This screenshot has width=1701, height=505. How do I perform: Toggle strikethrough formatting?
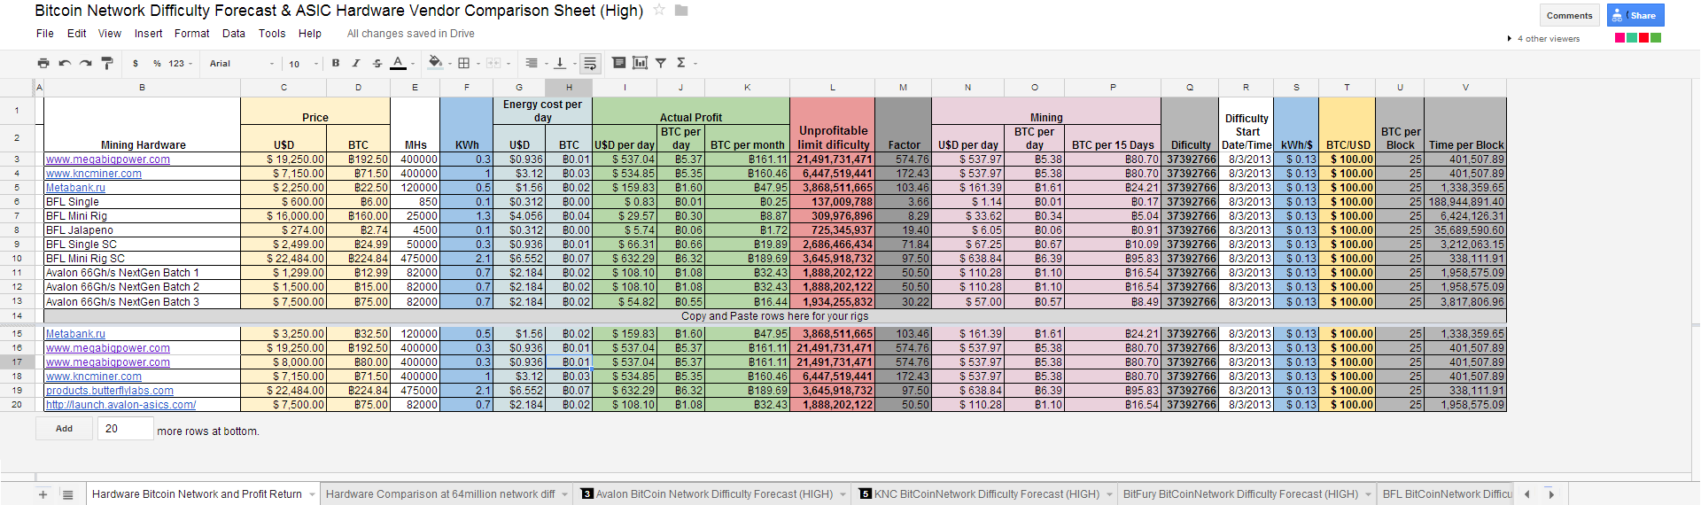(x=377, y=63)
